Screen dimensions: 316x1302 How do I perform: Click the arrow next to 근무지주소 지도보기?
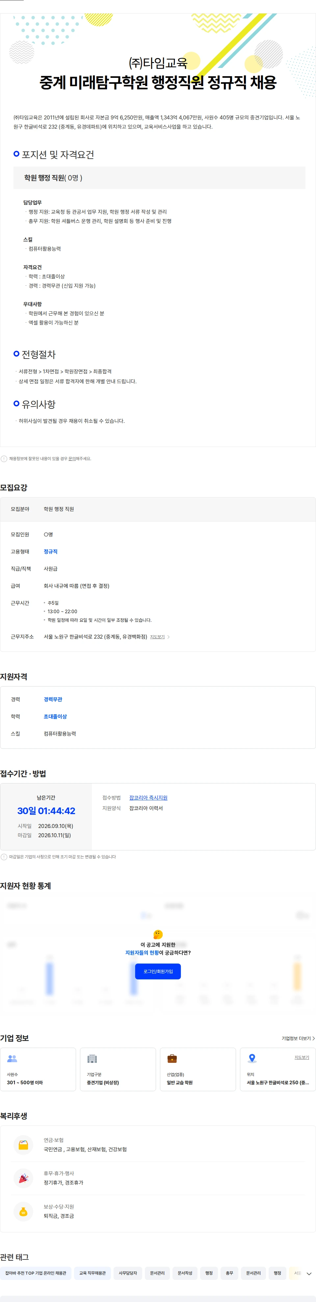click(168, 637)
